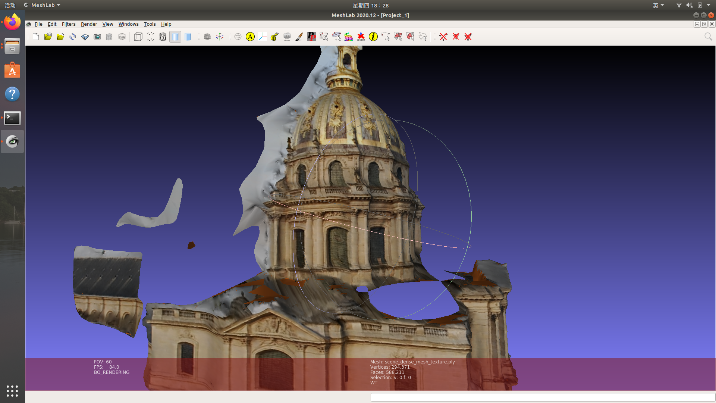
Task: Click the New Empty Project icon
Action: pyautogui.click(x=36, y=37)
